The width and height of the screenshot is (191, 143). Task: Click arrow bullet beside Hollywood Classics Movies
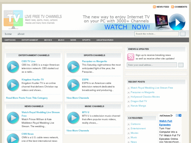tap(129, 97)
